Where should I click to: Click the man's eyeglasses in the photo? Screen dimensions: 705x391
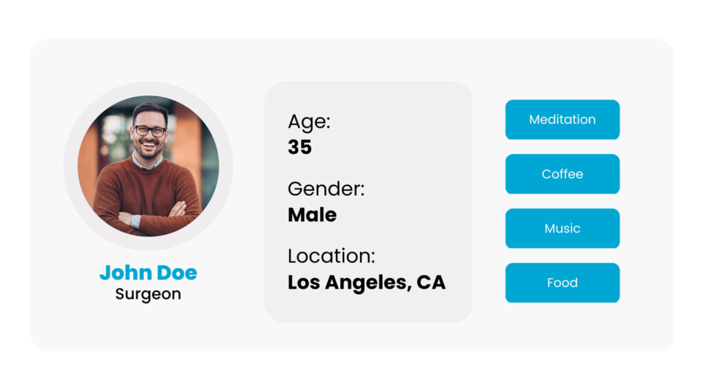pyautogui.click(x=150, y=131)
